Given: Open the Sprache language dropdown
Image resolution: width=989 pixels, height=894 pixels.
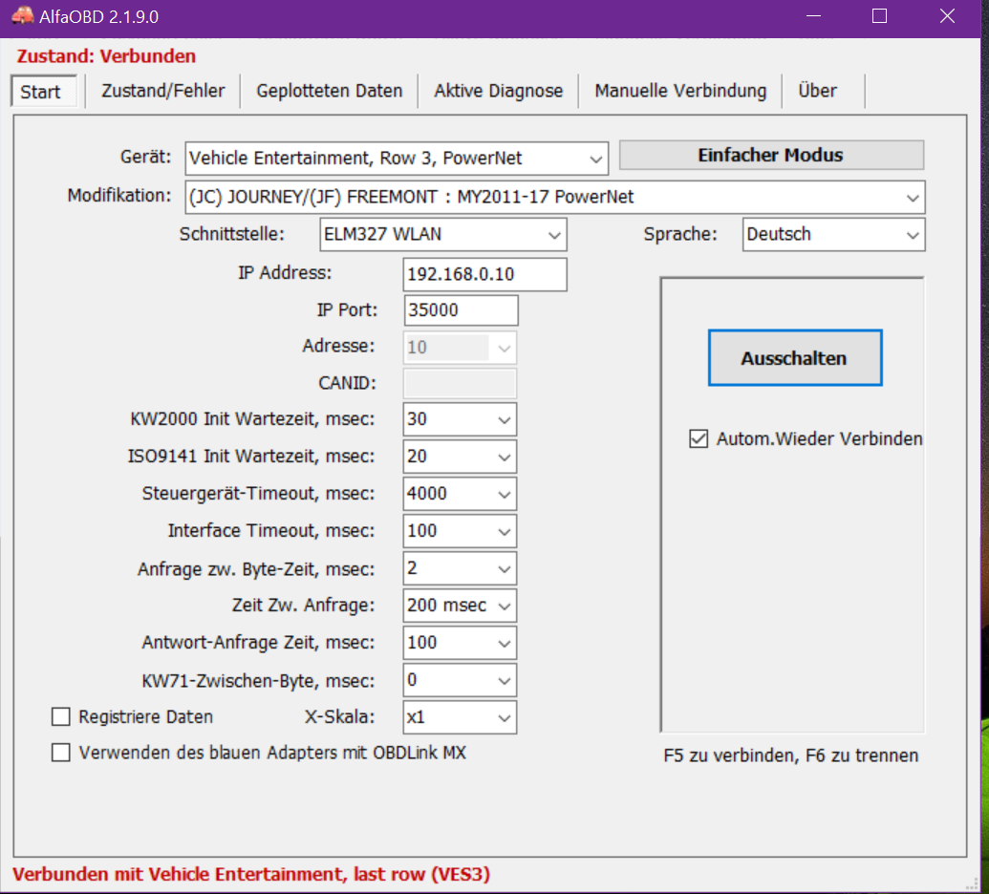Looking at the screenshot, I should [x=913, y=235].
